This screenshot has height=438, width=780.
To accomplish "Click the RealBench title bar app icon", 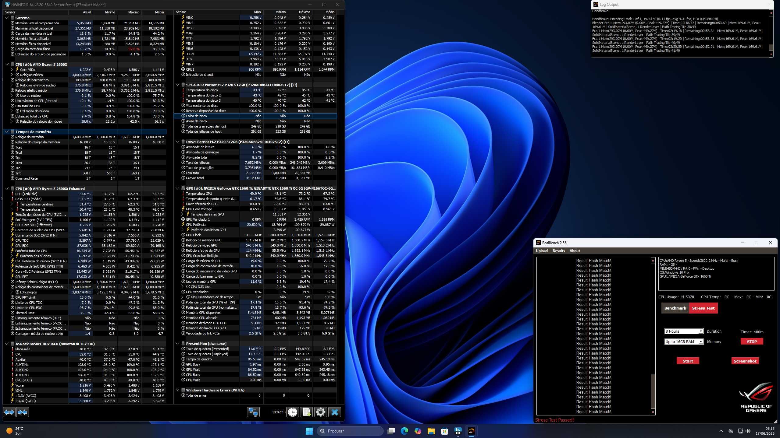I will tap(538, 243).
